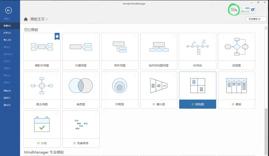Toggle favorite star on 概念导图 template
269x156 pixels.
(57, 75)
